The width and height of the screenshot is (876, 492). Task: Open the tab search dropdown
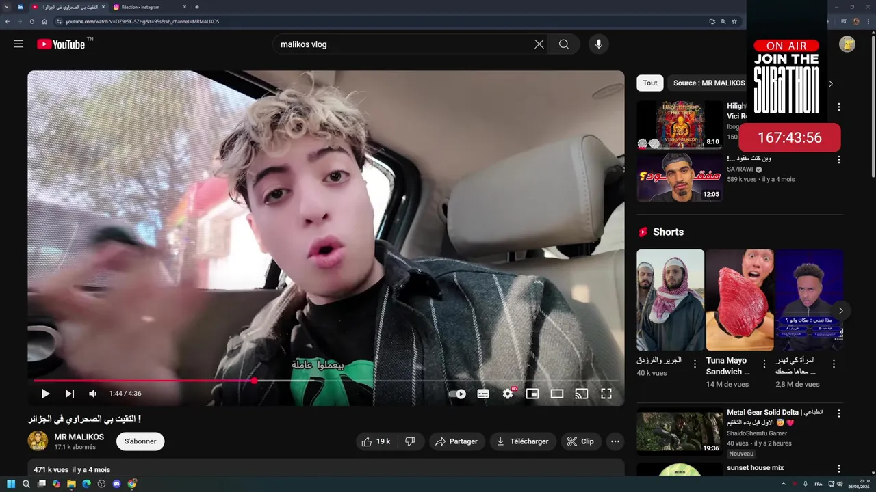pos(6,7)
